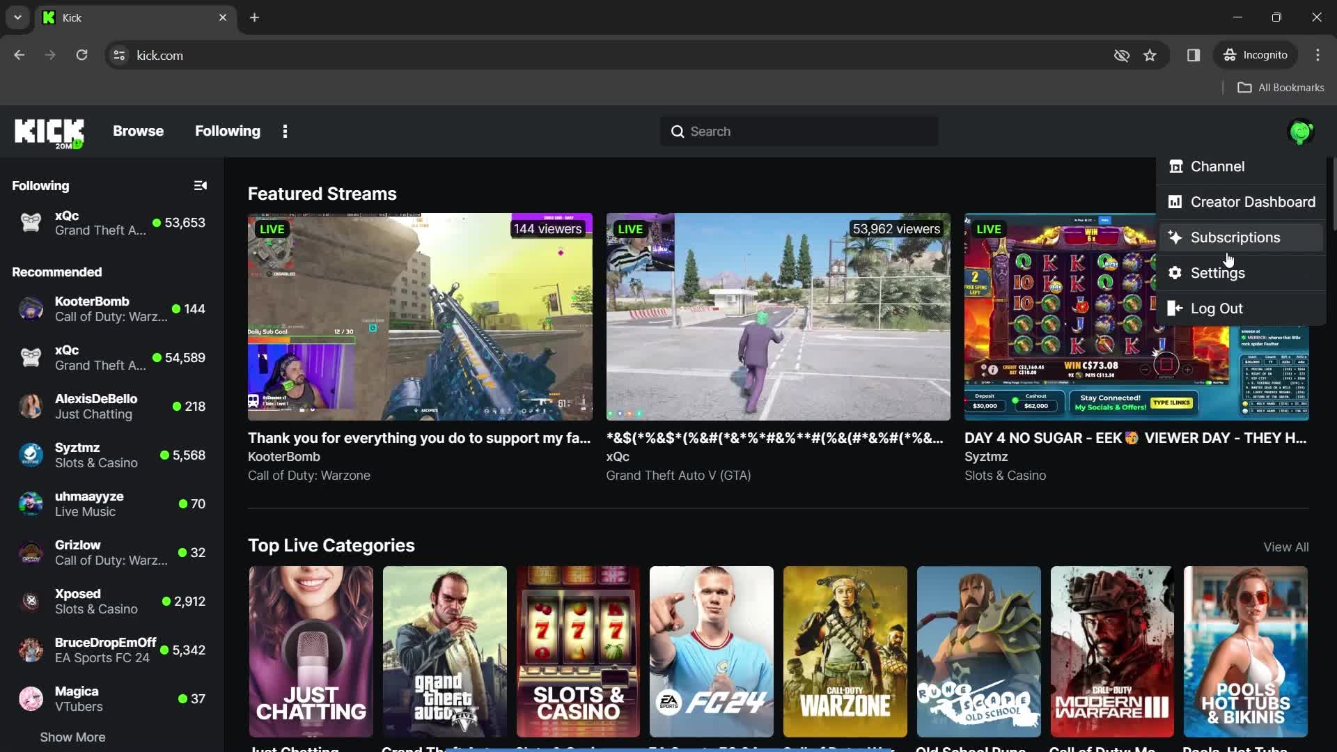The width and height of the screenshot is (1337, 752).
Task: Toggle bookmark this page star icon
Action: pyautogui.click(x=1150, y=55)
